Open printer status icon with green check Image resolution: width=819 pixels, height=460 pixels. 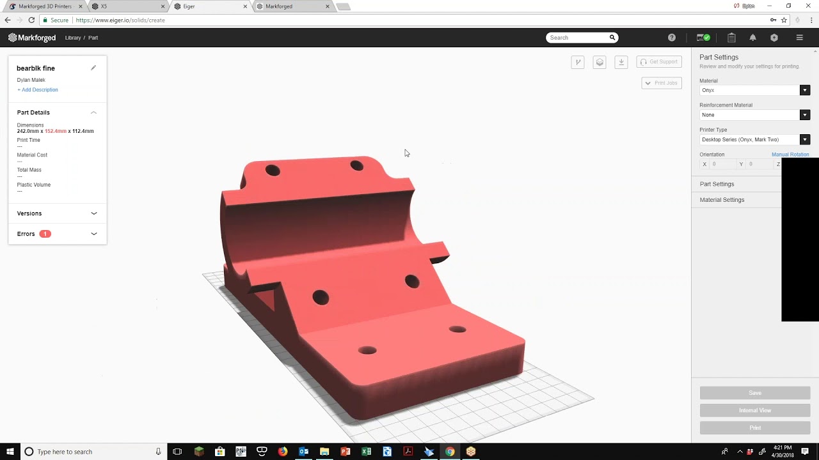coord(703,38)
